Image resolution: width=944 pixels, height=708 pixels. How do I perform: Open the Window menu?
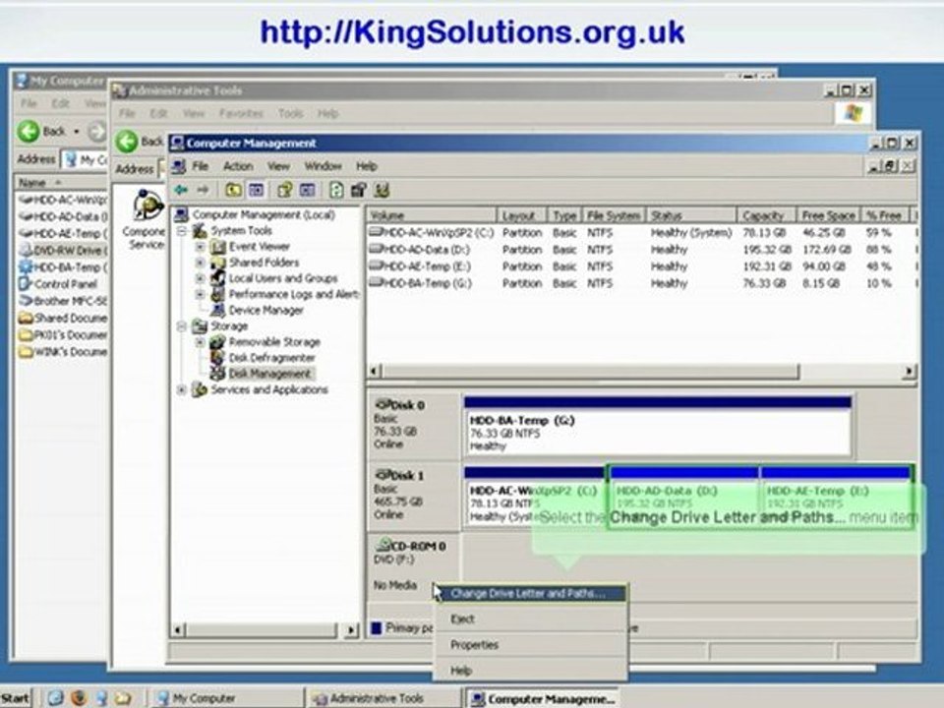point(323,166)
